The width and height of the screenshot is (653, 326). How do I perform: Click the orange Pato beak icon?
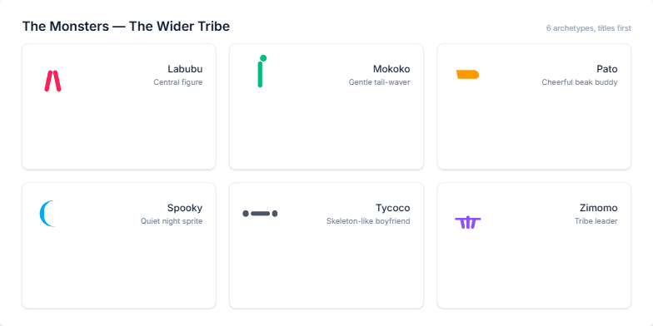point(468,75)
